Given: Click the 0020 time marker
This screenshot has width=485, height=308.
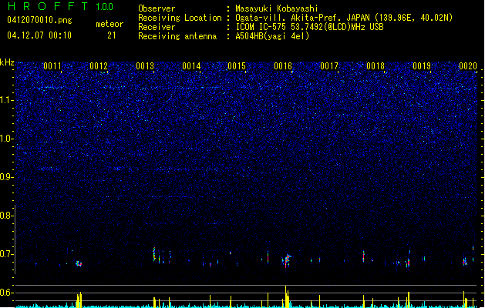Looking at the screenshot, I should [x=468, y=66].
